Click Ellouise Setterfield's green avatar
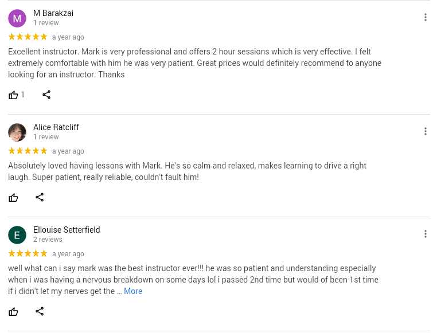 click(17, 235)
